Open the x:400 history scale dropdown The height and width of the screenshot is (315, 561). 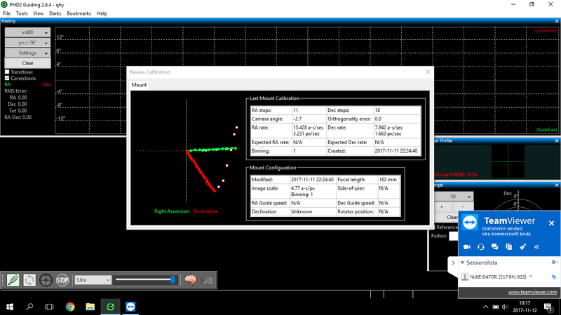pyautogui.click(x=27, y=33)
